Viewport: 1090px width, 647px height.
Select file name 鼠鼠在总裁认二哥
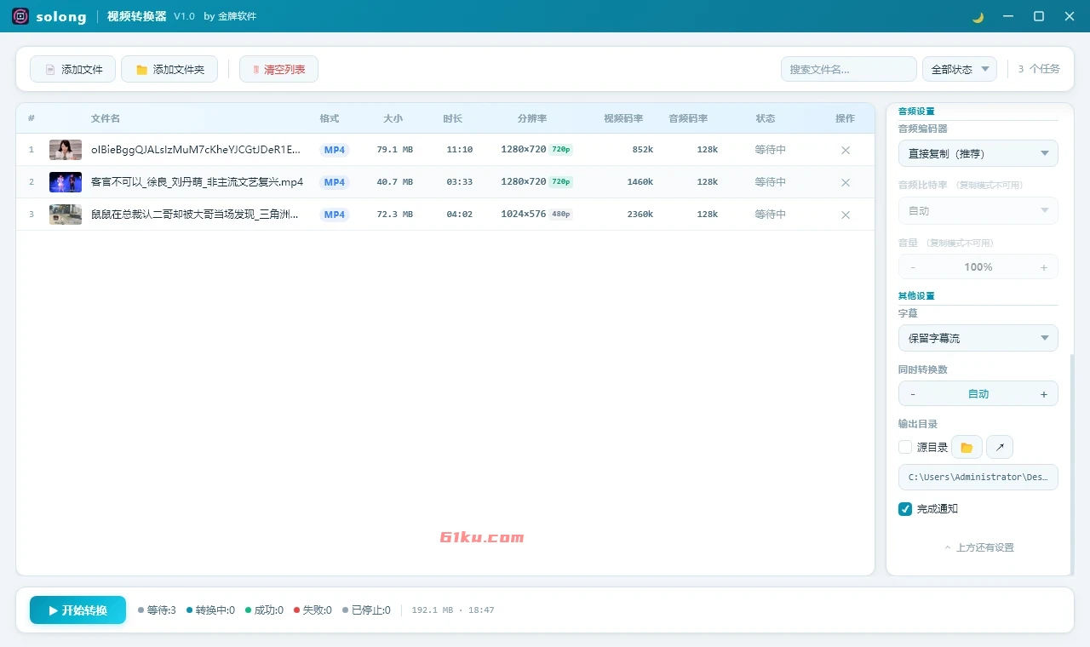(196, 215)
